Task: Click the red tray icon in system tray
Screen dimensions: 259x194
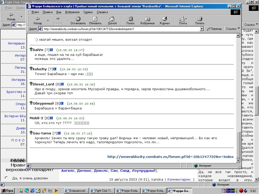Action: click(x=241, y=191)
